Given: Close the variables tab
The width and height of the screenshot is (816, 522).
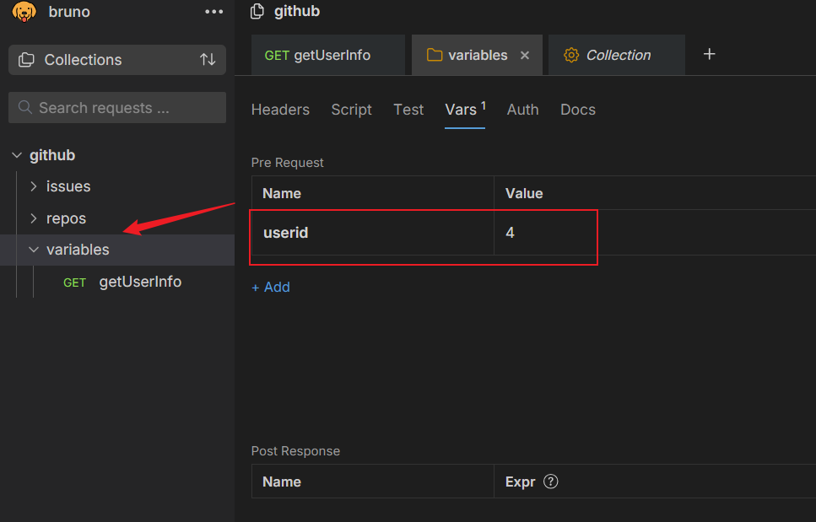Looking at the screenshot, I should click(x=525, y=55).
